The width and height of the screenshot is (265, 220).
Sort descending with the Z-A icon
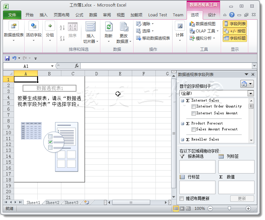pos(62,38)
